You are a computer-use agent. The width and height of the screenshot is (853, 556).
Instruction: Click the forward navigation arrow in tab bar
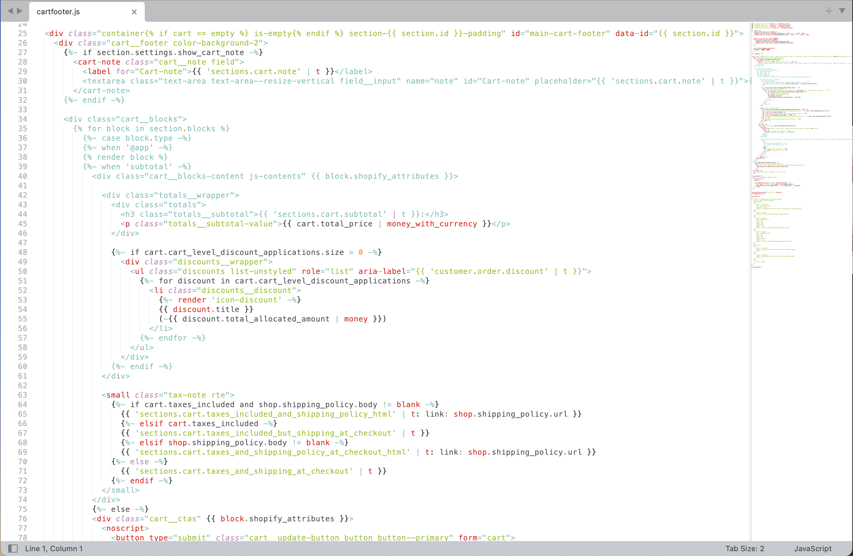(20, 11)
